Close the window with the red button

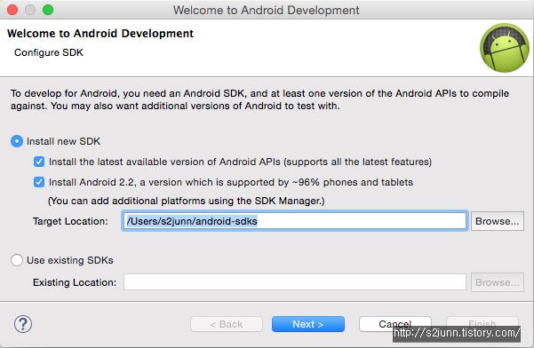click(12, 10)
